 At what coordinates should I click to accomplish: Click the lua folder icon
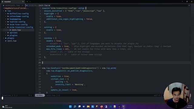(6, 11)
